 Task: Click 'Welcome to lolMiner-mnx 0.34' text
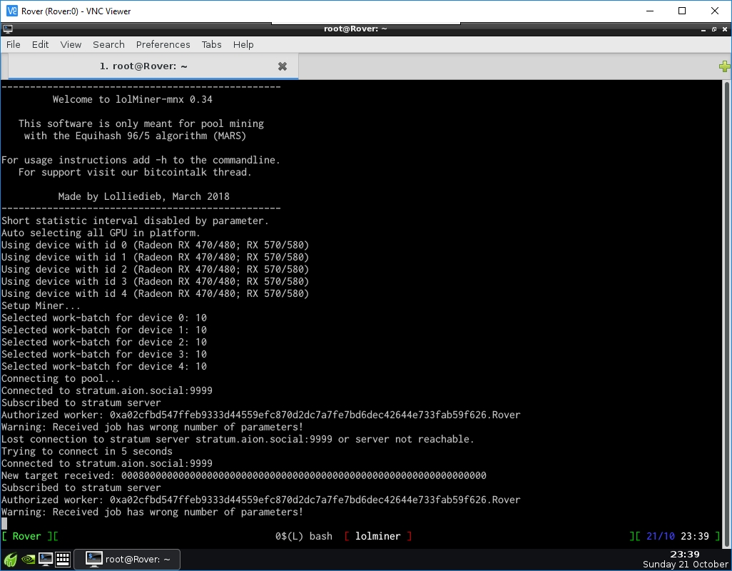pos(132,99)
